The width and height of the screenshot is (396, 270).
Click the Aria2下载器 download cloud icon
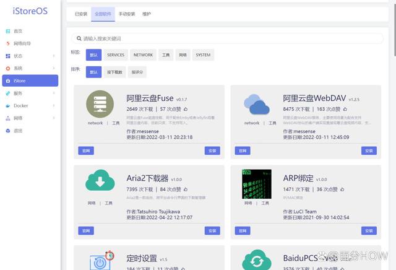point(100,180)
